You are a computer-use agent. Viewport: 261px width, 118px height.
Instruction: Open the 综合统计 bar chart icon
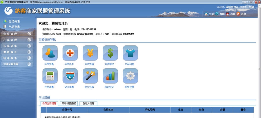(110, 76)
